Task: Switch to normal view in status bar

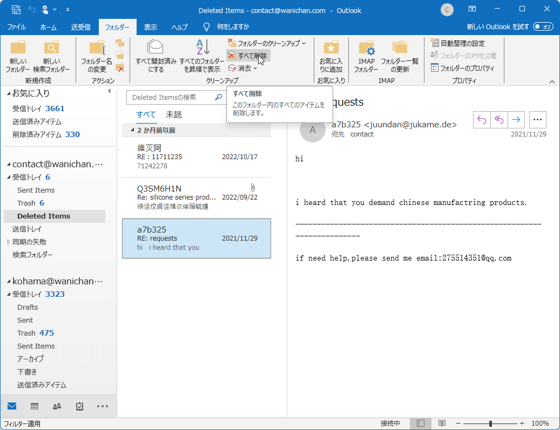Action: coord(421,423)
